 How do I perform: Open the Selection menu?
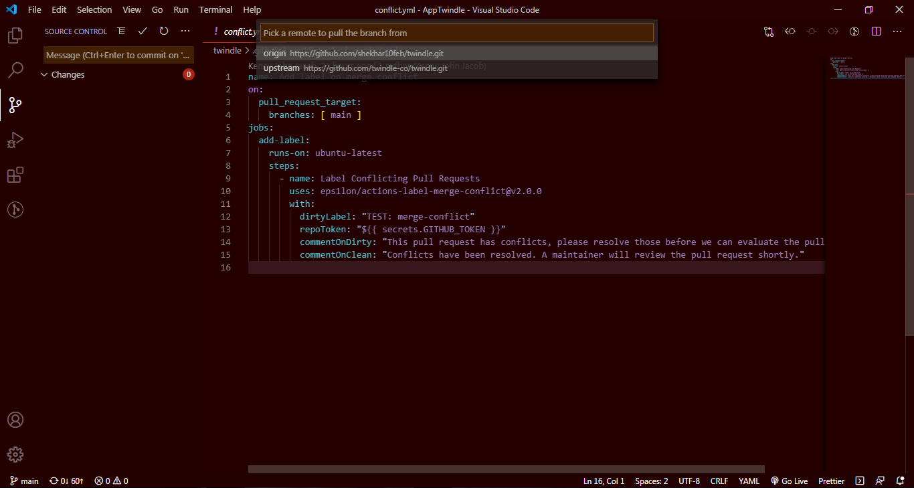tap(94, 9)
